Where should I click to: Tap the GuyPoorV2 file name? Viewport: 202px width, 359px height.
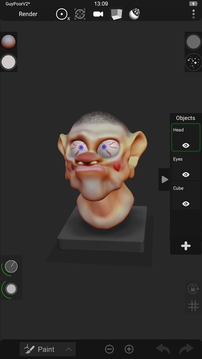pyautogui.click(x=18, y=4)
